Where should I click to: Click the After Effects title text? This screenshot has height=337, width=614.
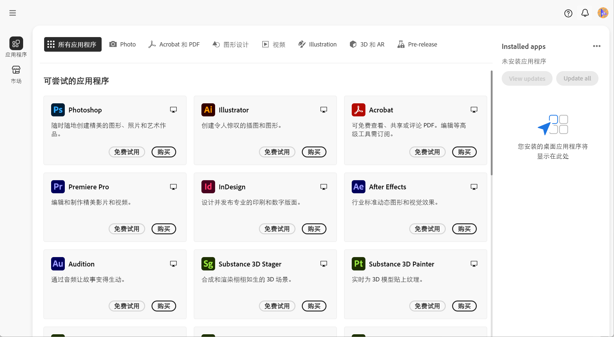(x=388, y=187)
